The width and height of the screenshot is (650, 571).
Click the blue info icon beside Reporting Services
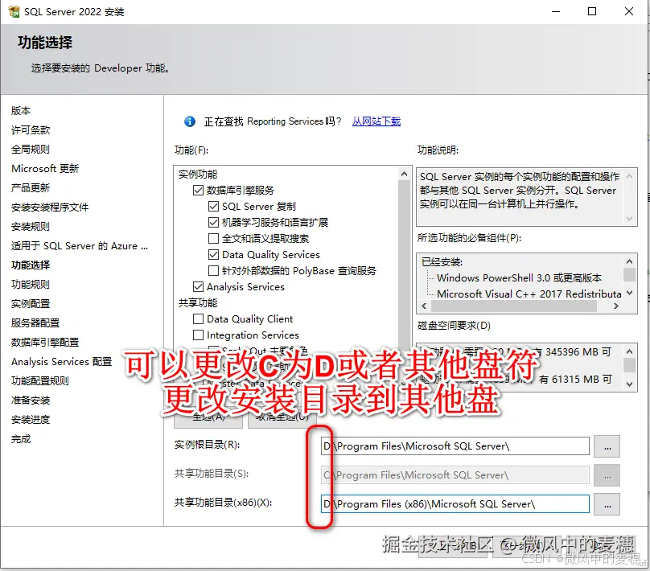pos(189,121)
